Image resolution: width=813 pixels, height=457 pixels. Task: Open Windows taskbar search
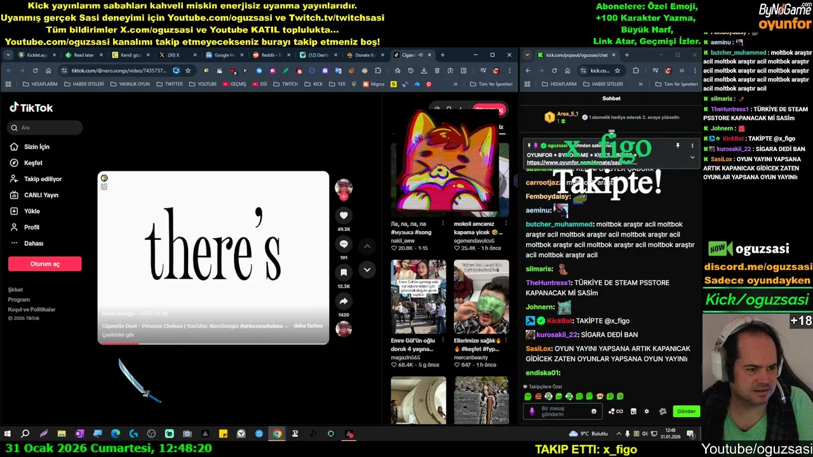pyautogui.click(x=25, y=434)
